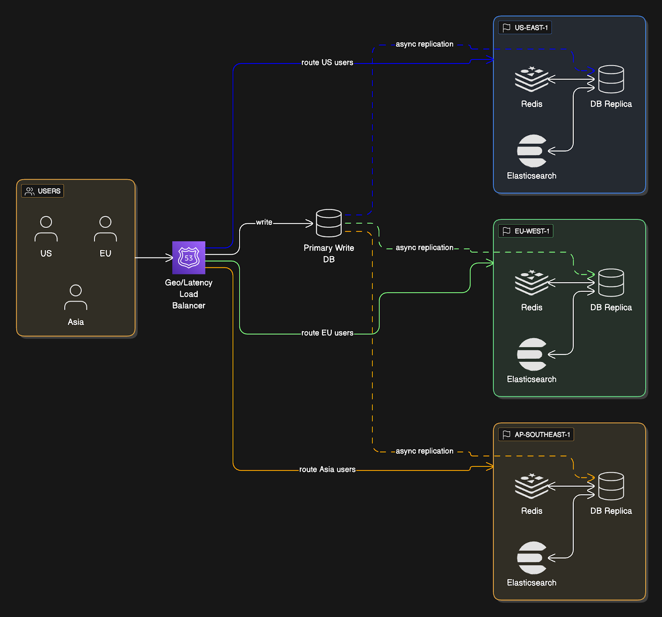662x617 pixels.
Task: Click the "Geo/Latency Load Balancer" caption
Action: point(189,294)
